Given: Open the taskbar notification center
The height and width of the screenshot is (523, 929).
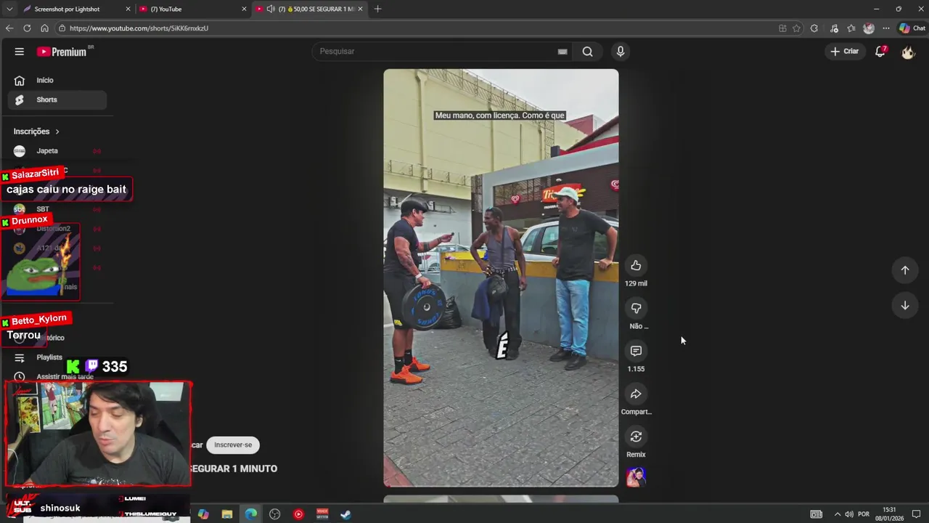Looking at the screenshot, I should [916, 514].
